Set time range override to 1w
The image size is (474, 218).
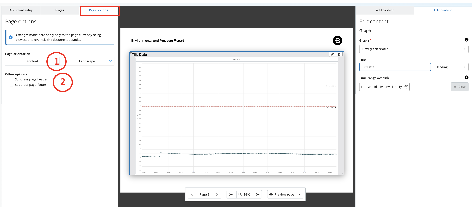(381, 87)
